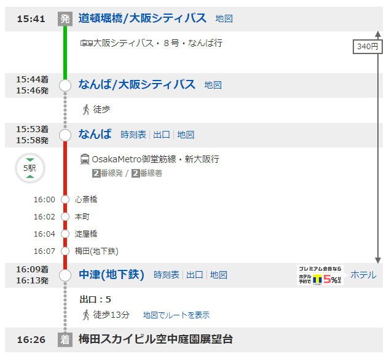
Task: Open 地図 for 中津(地下鉄)
Action: click(x=219, y=275)
